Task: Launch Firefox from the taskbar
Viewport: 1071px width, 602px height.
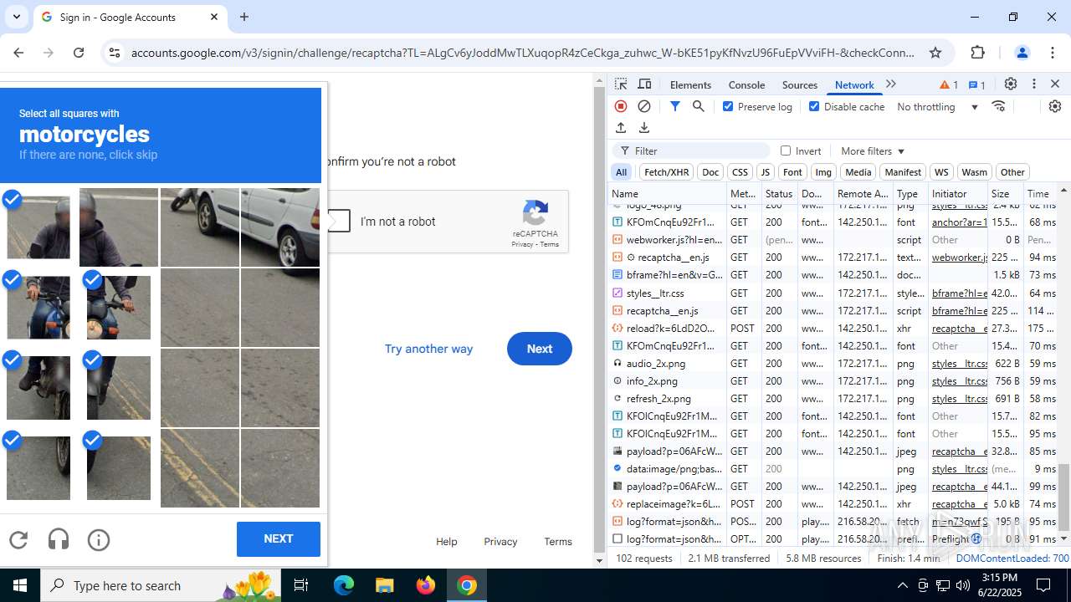Action: point(426,585)
